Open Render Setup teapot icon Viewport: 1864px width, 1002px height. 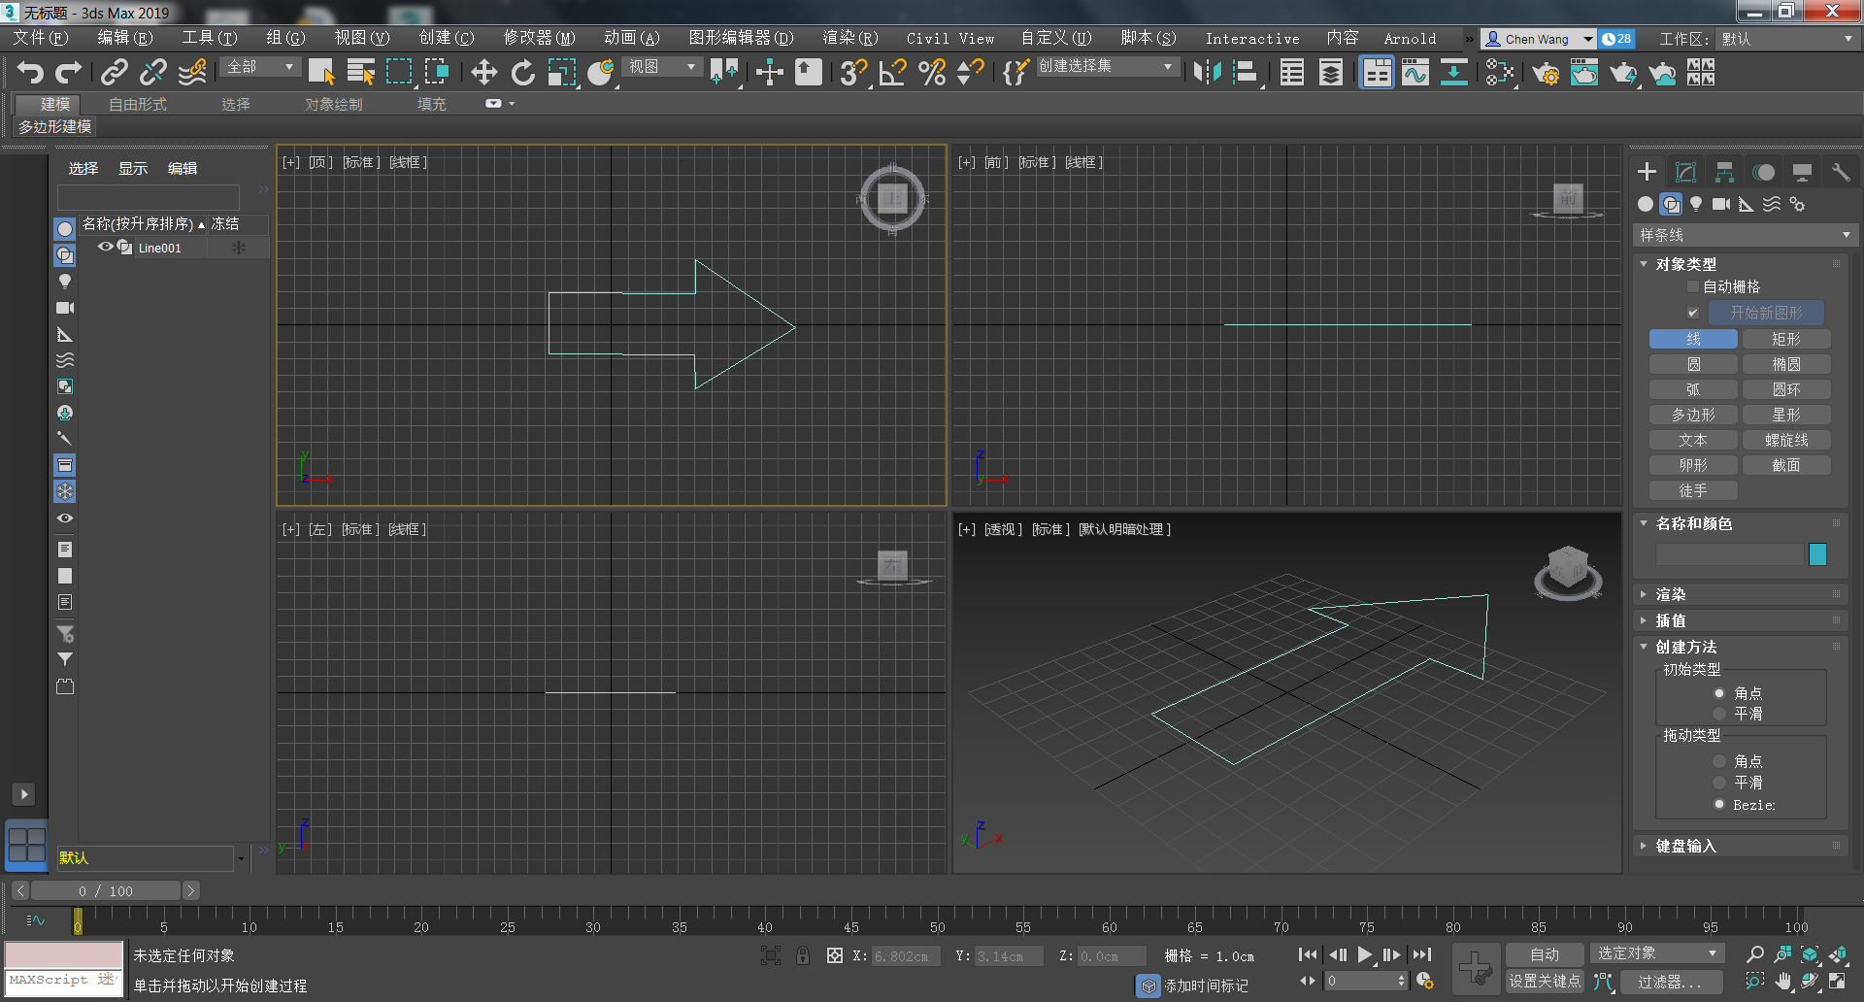[x=1546, y=73]
